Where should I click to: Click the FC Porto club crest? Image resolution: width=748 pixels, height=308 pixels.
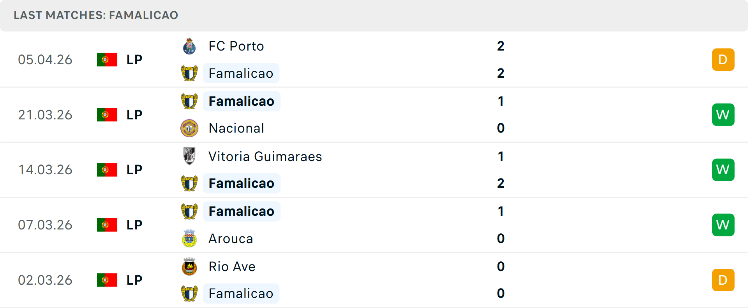point(189,46)
